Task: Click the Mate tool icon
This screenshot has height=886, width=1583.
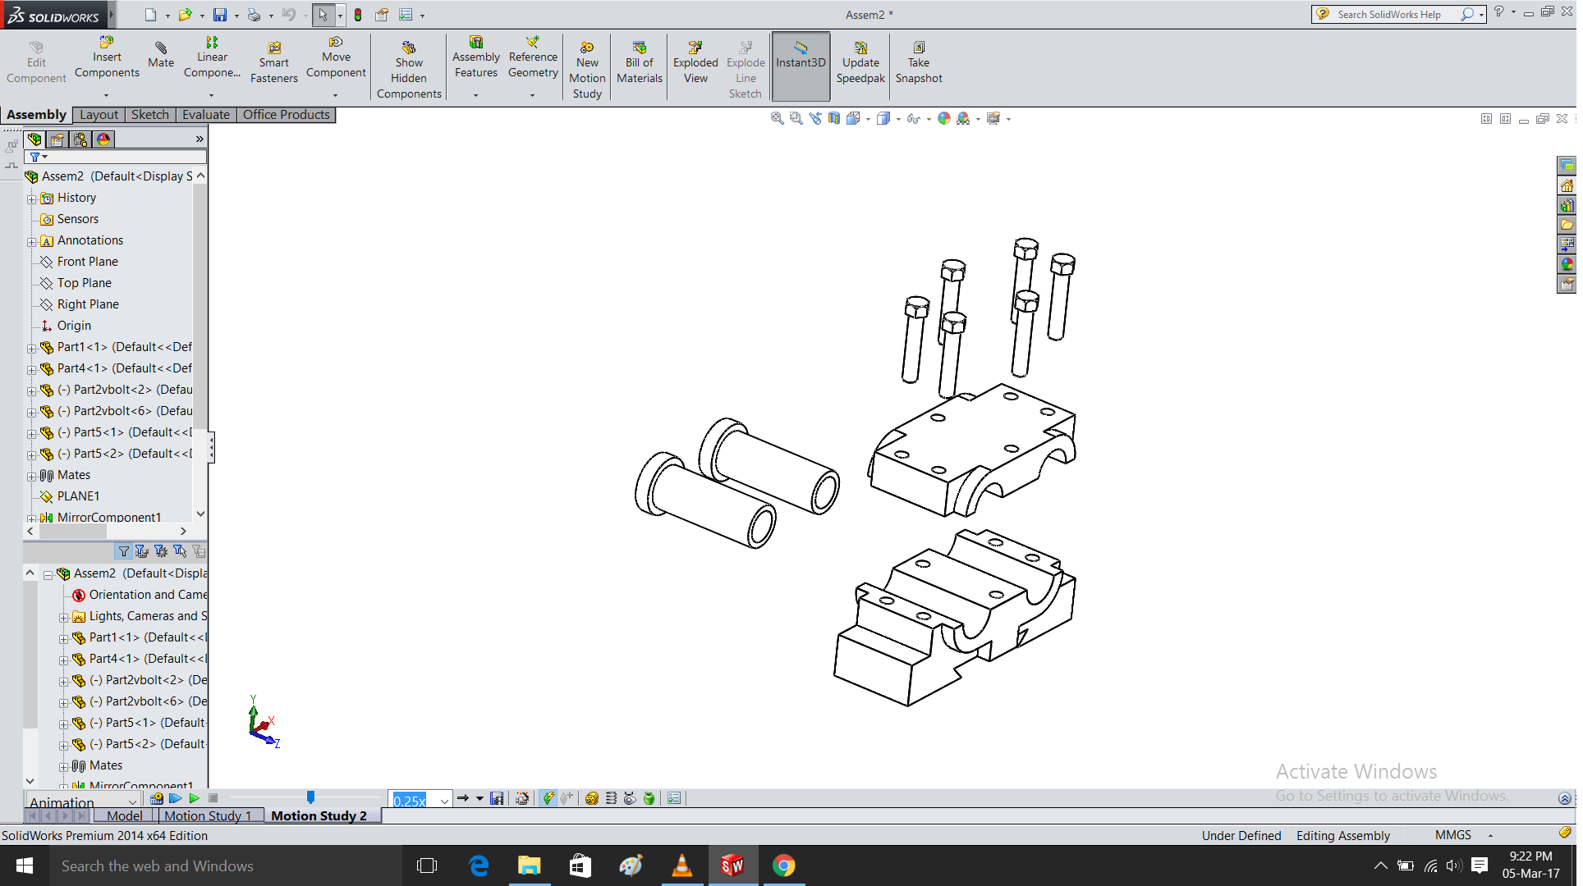Action: [x=161, y=48]
